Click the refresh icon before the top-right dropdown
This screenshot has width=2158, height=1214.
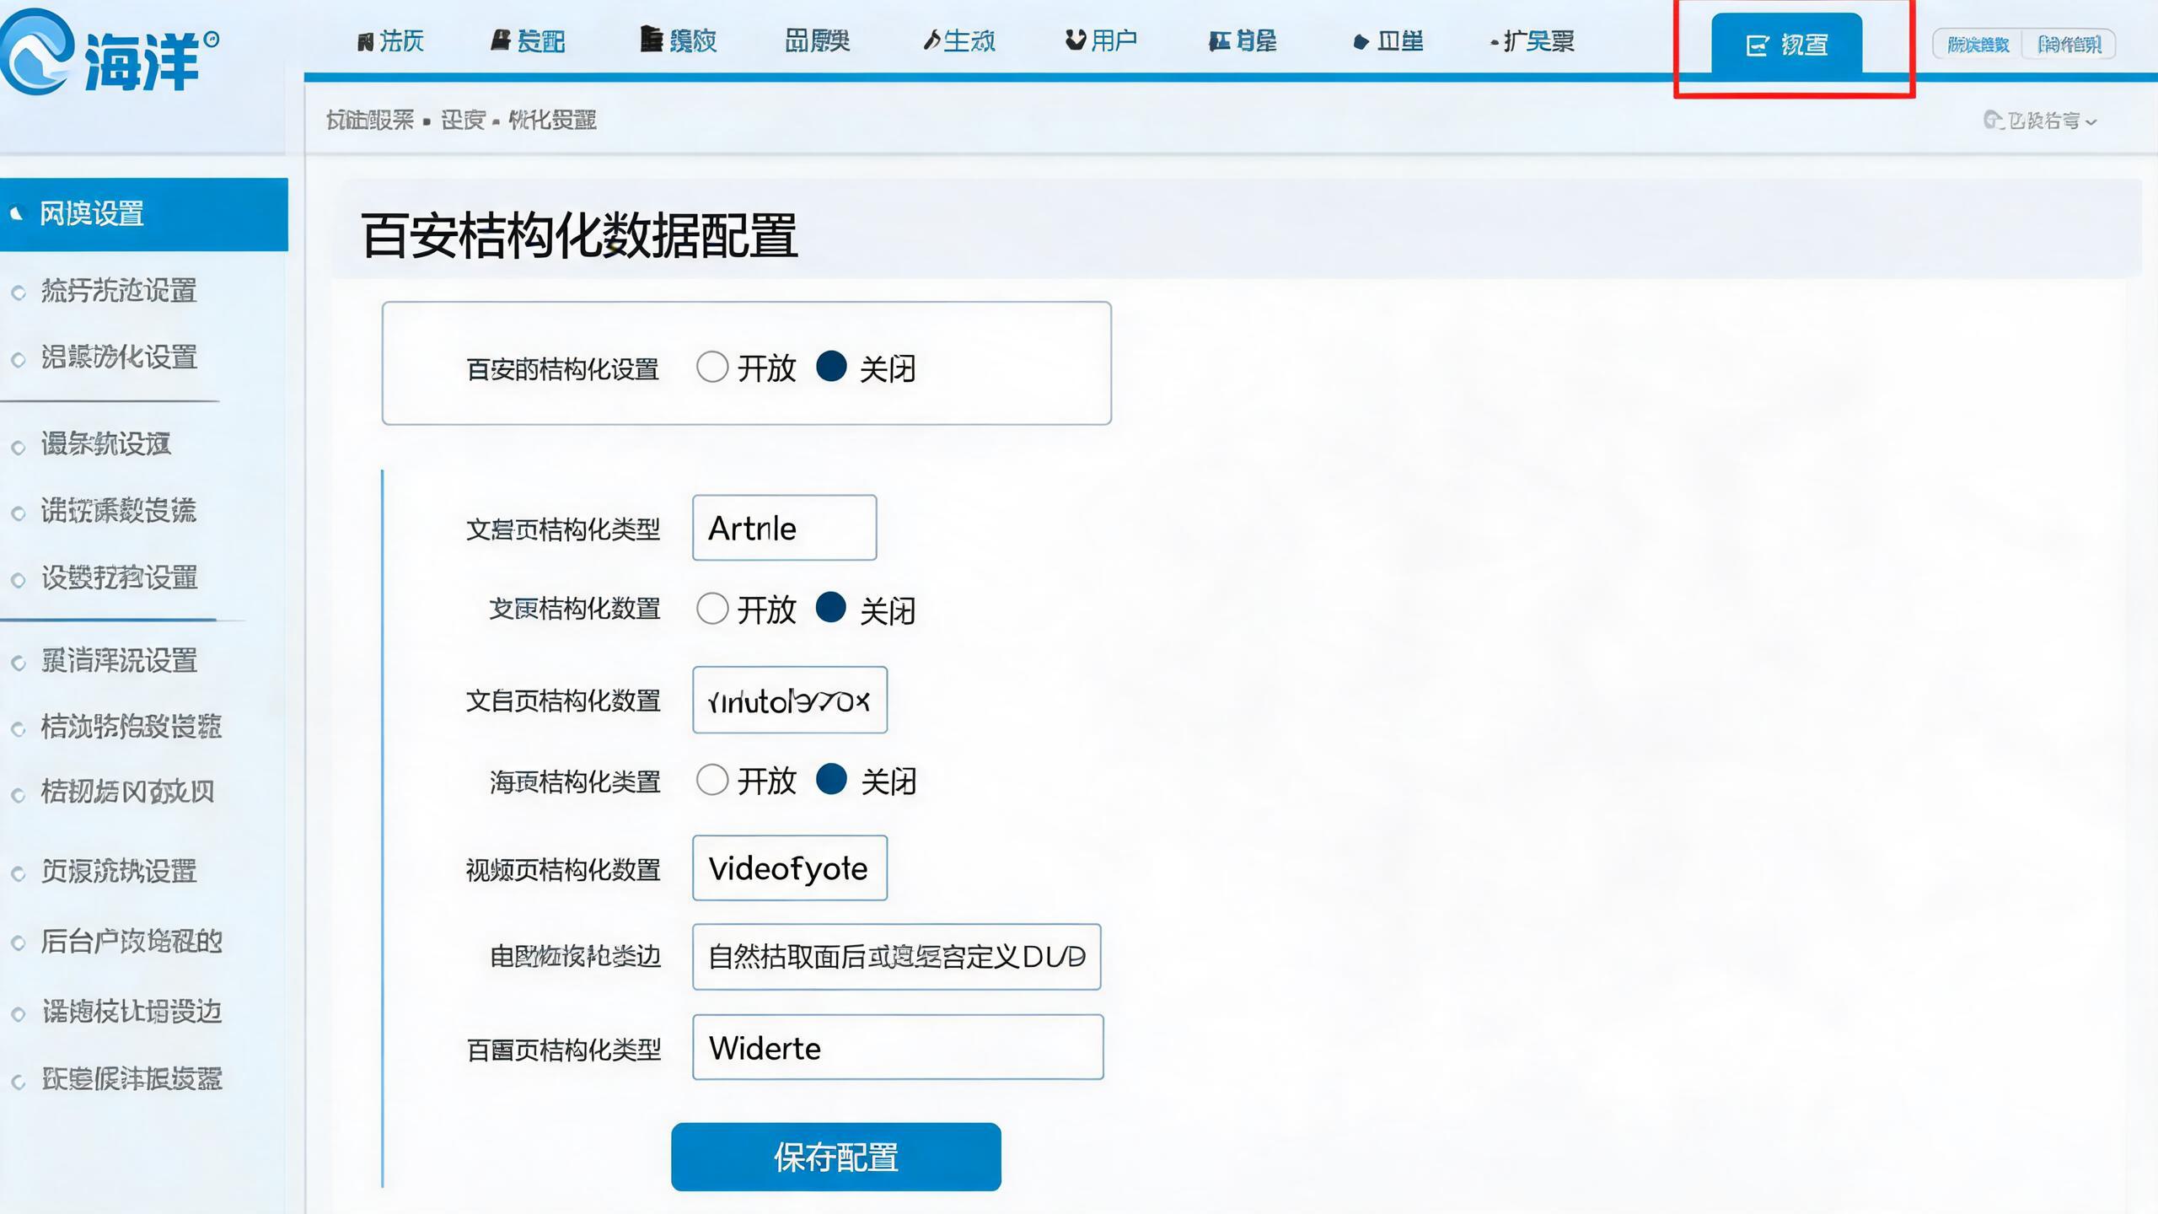click(1993, 120)
